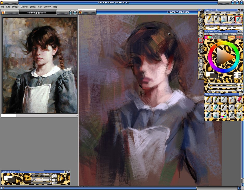Pick the water glass brush in Zhuzhu's Brushes
The image size is (244, 190).
pos(239,115)
